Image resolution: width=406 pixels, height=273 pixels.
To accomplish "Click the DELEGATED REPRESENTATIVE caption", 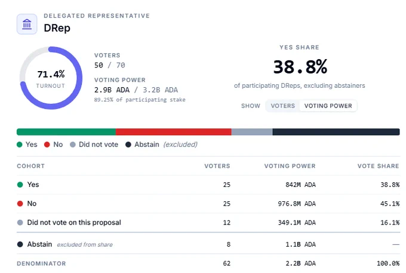I will 97,16.
